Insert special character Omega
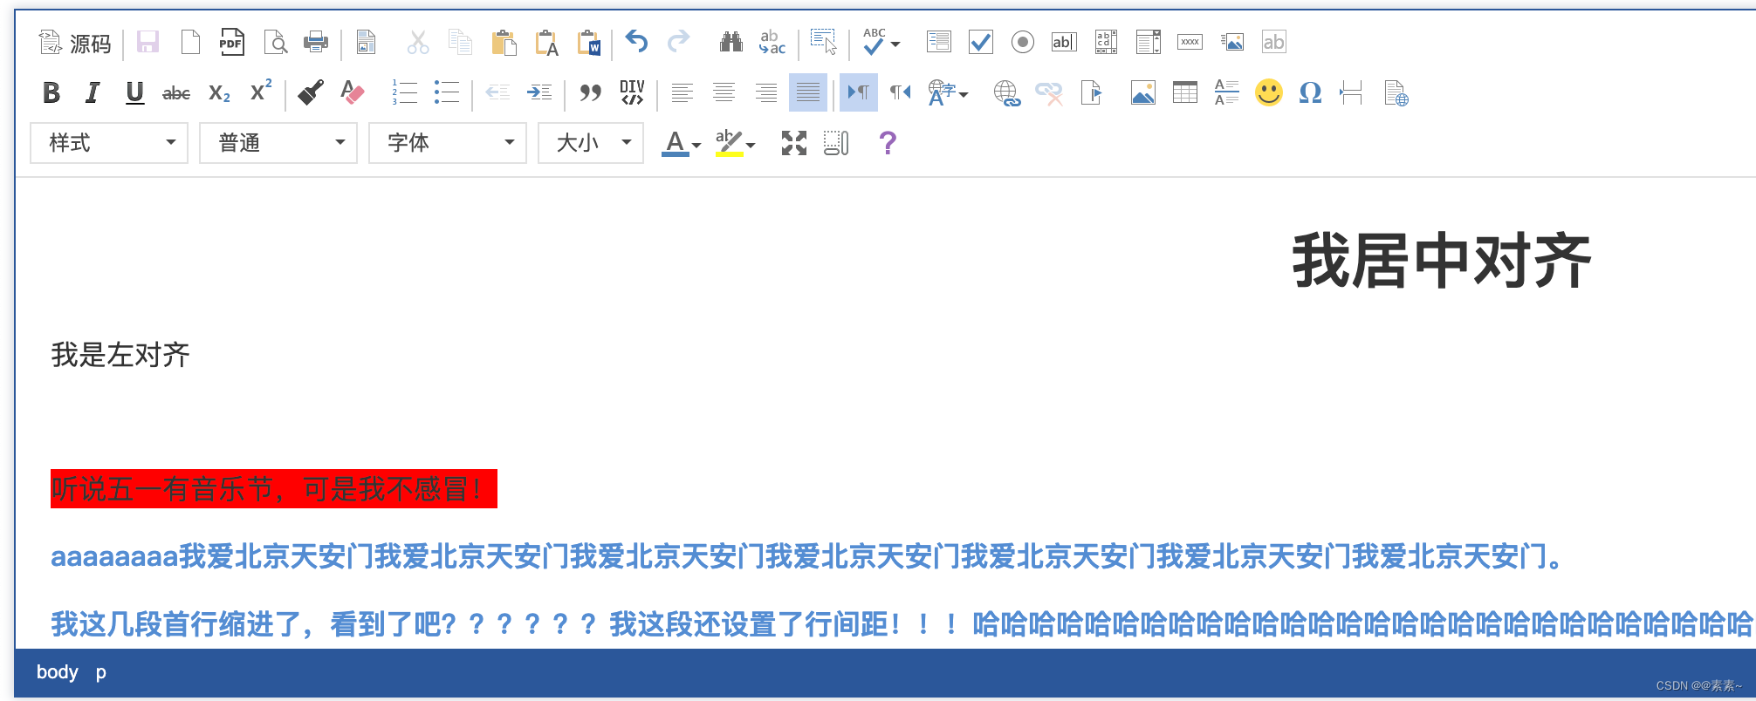1756x701 pixels. pos(1310,92)
